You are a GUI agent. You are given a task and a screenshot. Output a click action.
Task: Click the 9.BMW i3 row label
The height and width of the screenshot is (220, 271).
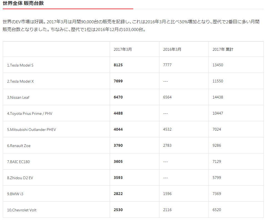pos(15,194)
